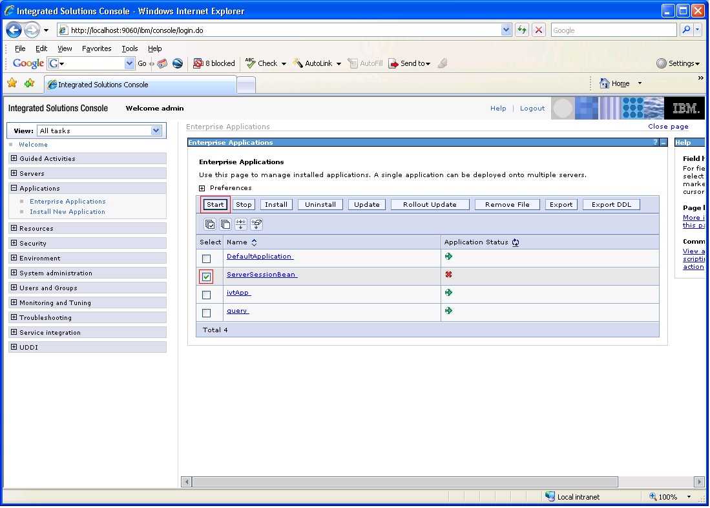Open the File menu

(x=20, y=48)
